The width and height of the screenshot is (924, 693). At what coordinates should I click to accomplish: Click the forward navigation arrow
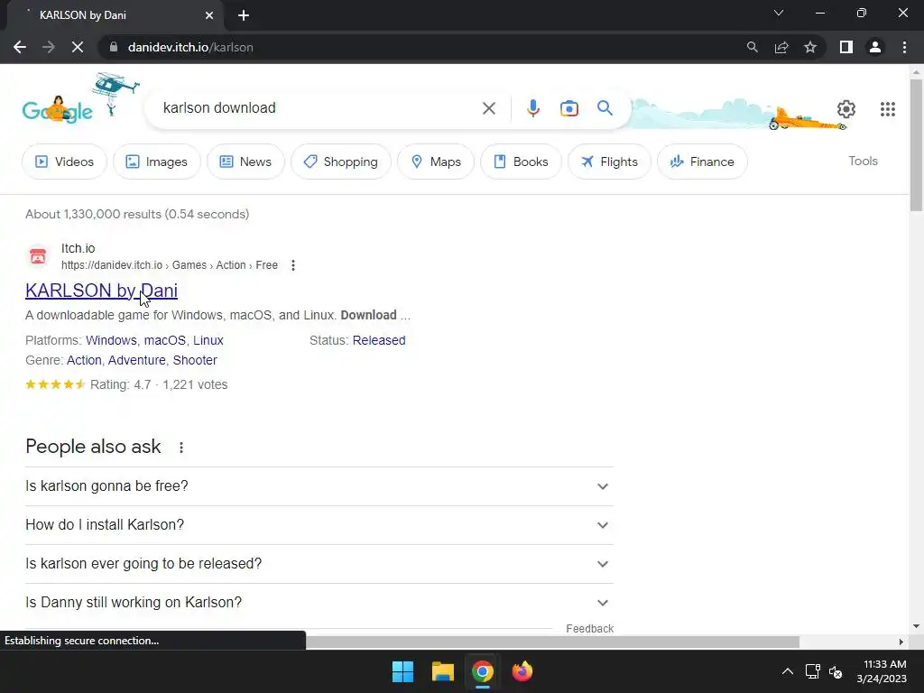coord(49,47)
